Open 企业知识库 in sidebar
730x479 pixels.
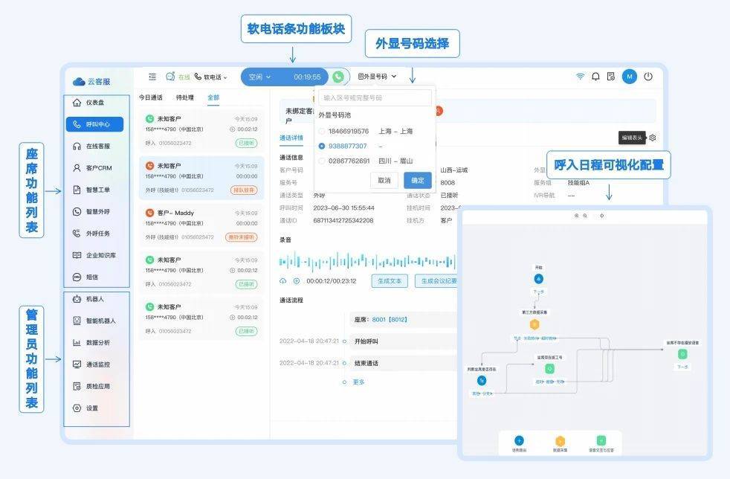pos(94,255)
